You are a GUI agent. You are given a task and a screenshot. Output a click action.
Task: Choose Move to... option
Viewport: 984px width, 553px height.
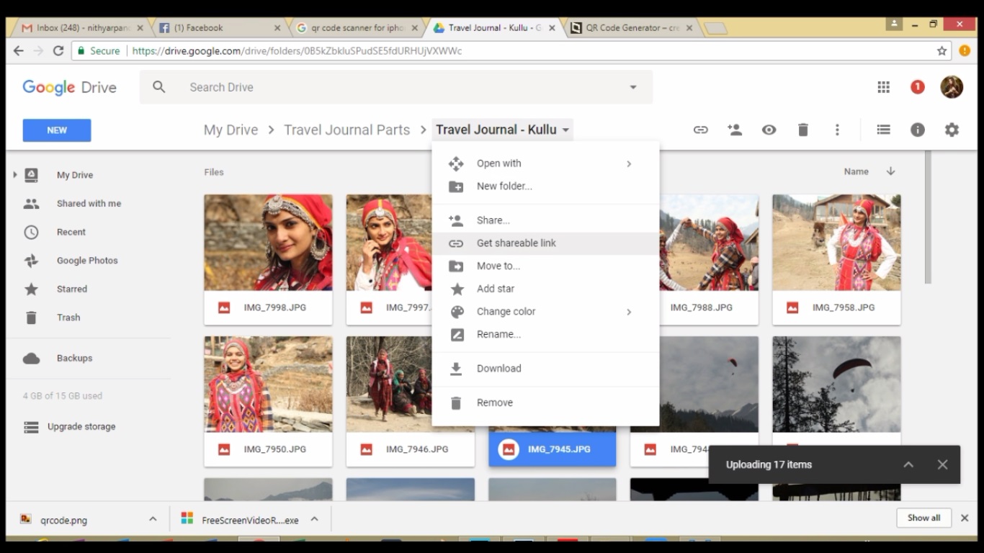545,266
